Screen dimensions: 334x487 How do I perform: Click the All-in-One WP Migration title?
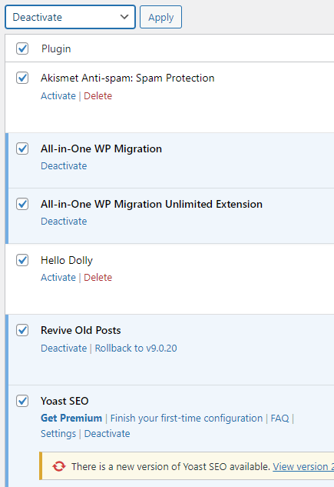[x=101, y=148]
